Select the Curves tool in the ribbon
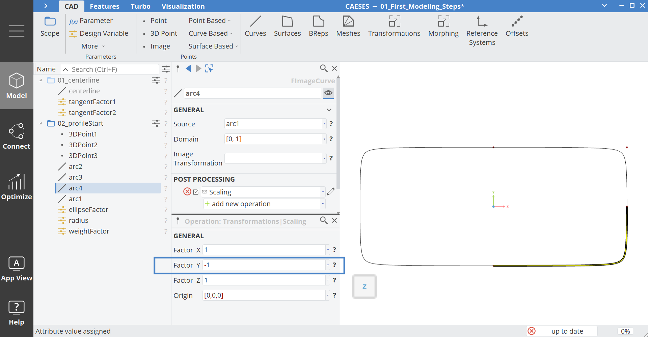This screenshot has height=337, width=648. click(255, 26)
